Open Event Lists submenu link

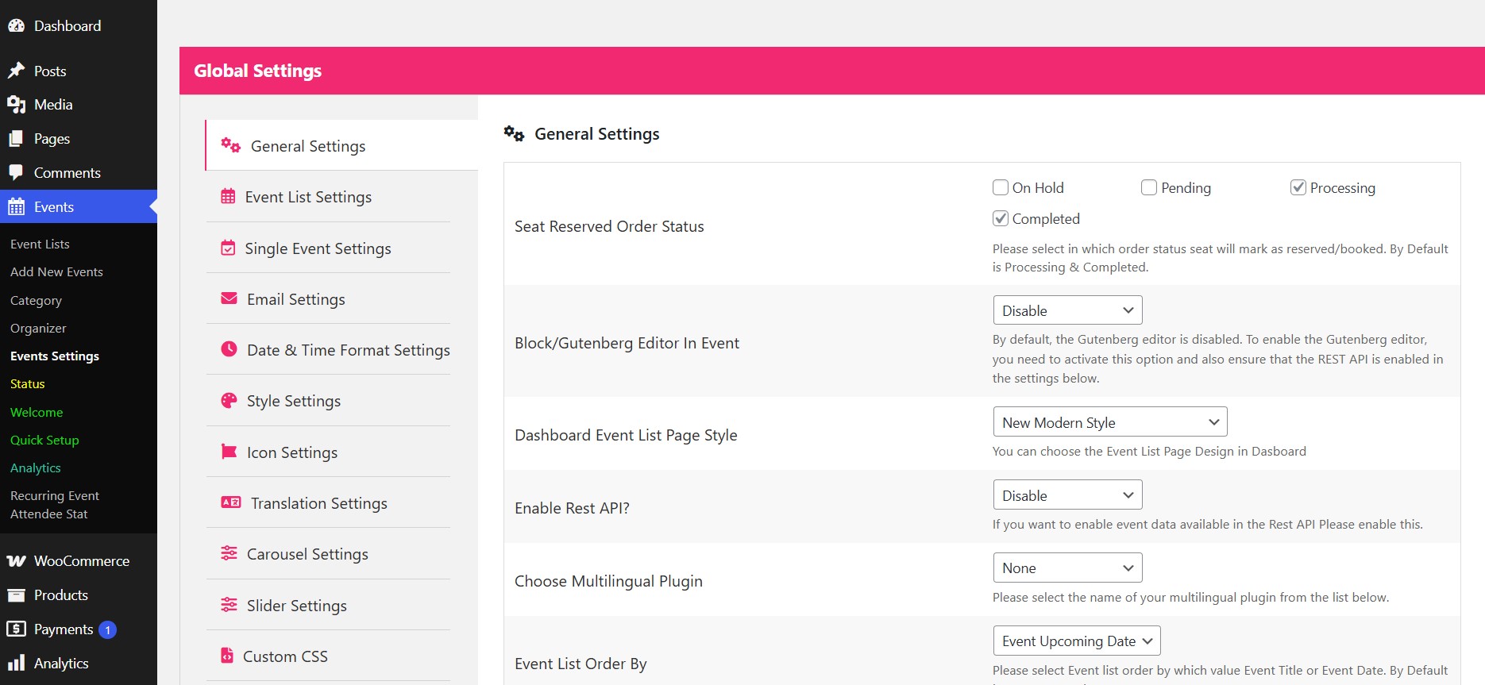coord(40,244)
